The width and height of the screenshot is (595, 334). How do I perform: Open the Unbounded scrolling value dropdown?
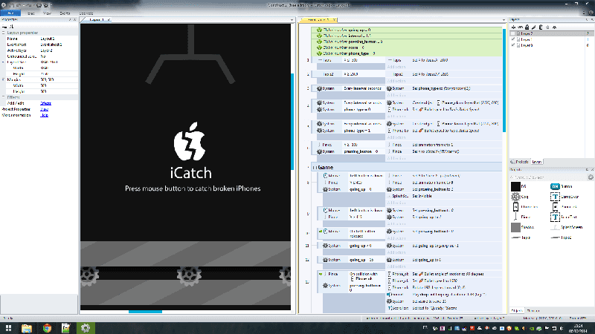click(x=59, y=56)
